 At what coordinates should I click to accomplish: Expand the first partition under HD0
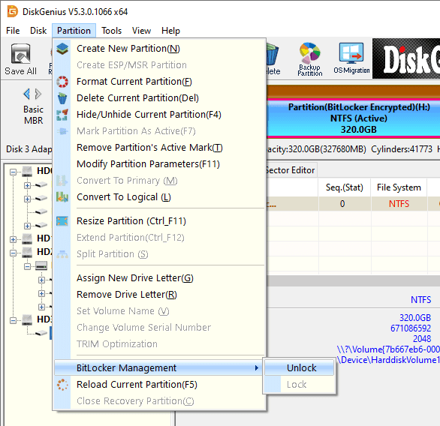point(27,185)
